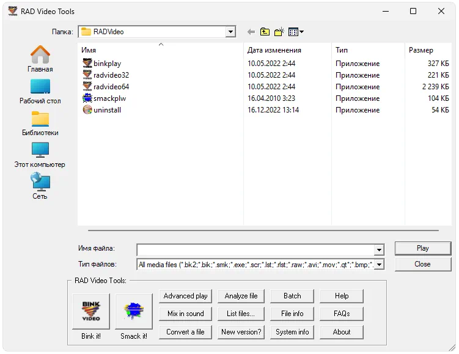Go back using the left arrow icon

click(251, 32)
